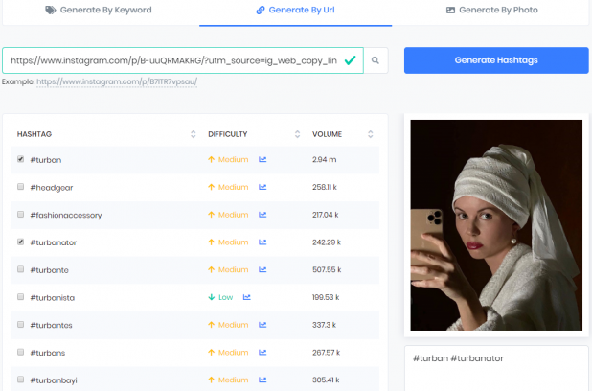The height and width of the screenshot is (391, 592).
Task: Uncheck the #turban checkbox
Action: coord(21,159)
